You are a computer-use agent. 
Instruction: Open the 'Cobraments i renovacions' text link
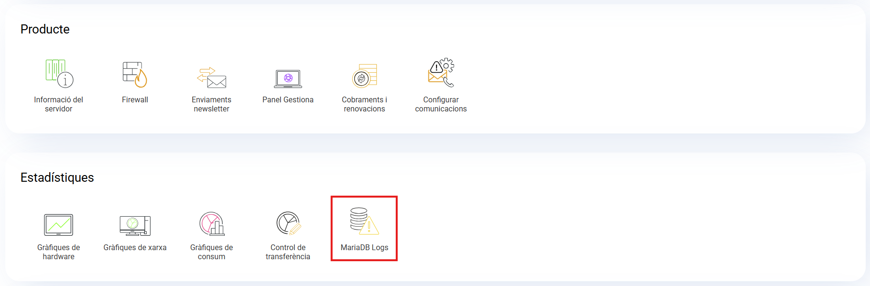[364, 104]
